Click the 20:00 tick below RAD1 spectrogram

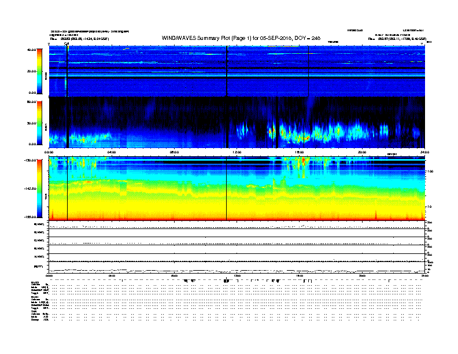[x=362, y=152]
